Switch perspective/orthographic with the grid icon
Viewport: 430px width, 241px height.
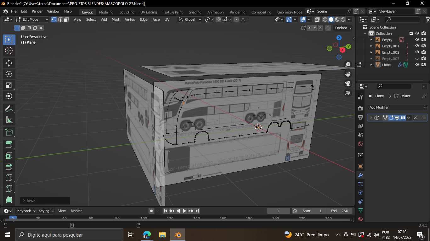[348, 93]
